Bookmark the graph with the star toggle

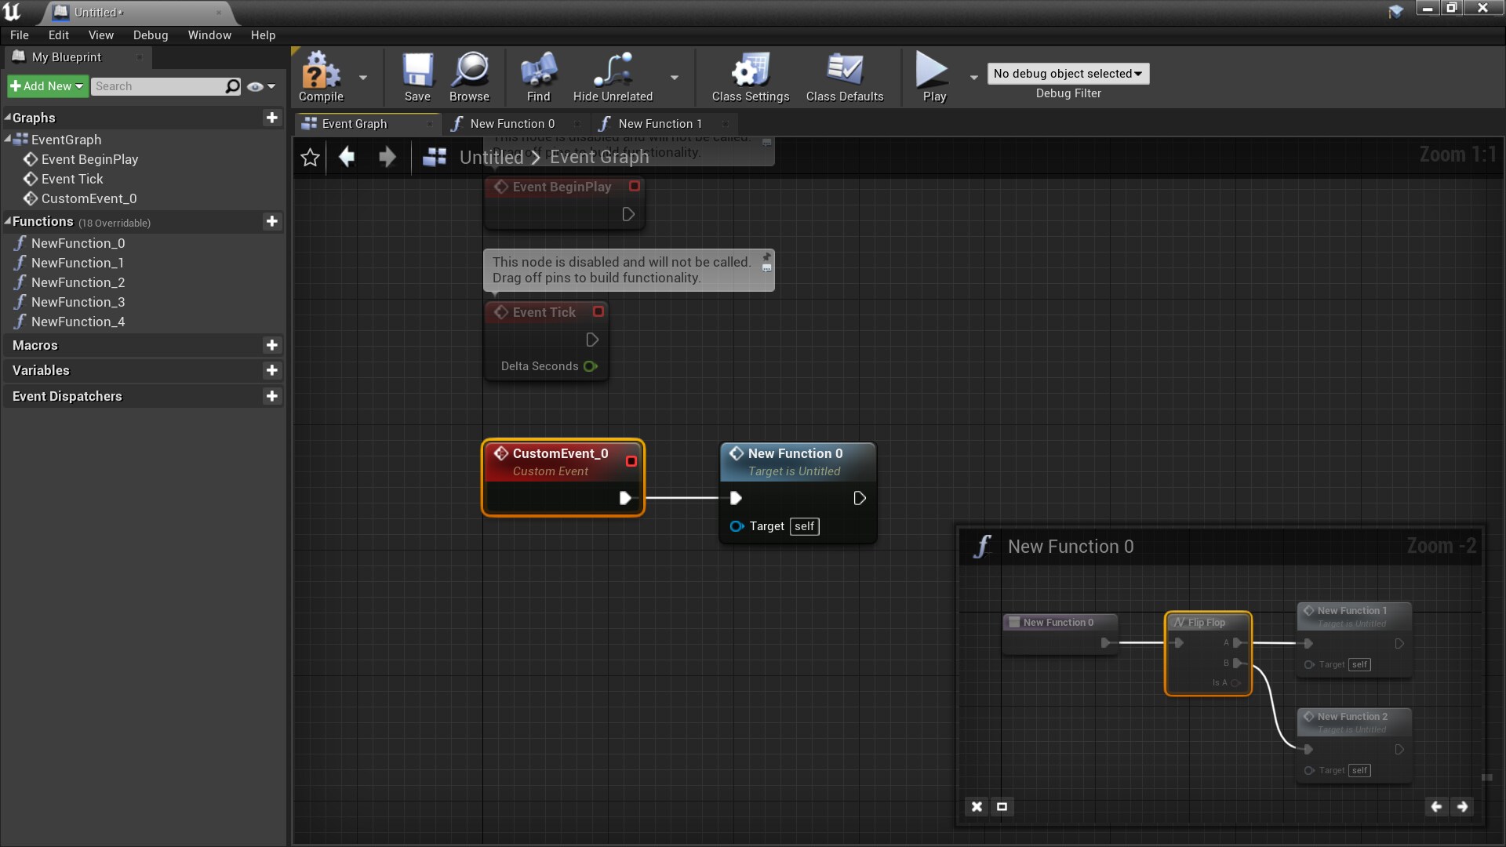click(309, 157)
